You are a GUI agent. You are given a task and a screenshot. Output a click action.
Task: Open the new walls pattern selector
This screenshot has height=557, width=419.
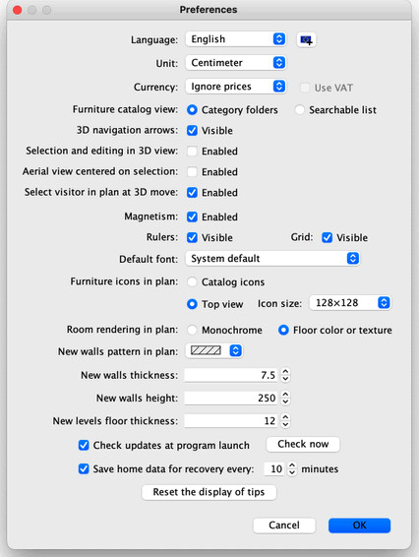point(214,350)
